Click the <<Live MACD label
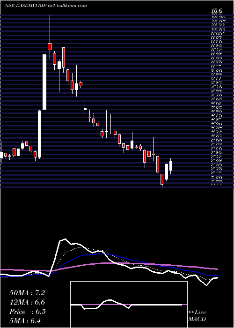This screenshot has width=234, height=328. coord(197,316)
